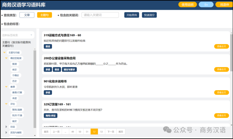Image resolution: width=233 pixels, height=139 pixels.
Task: Click 查看全文 for 200办公室设备采购合同
Action: click(x=222, y=69)
